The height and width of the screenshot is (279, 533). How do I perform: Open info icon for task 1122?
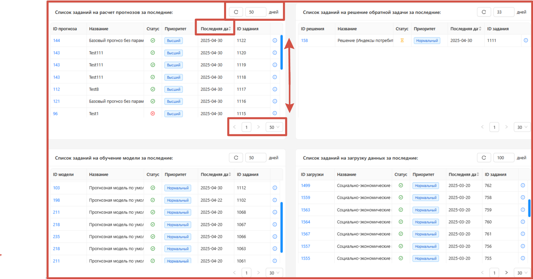tap(275, 40)
